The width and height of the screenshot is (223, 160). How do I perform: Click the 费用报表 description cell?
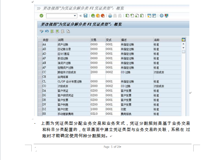137,114
